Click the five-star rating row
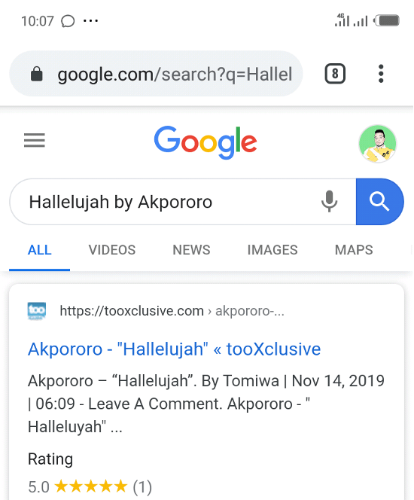 pyautogui.click(x=90, y=487)
